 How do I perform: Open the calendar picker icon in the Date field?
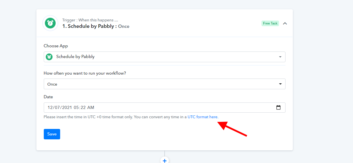(278, 108)
